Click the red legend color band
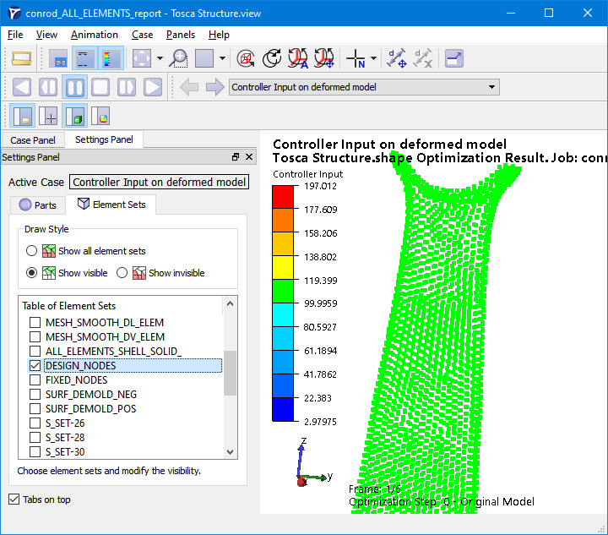 pyautogui.click(x=284, y=198)
